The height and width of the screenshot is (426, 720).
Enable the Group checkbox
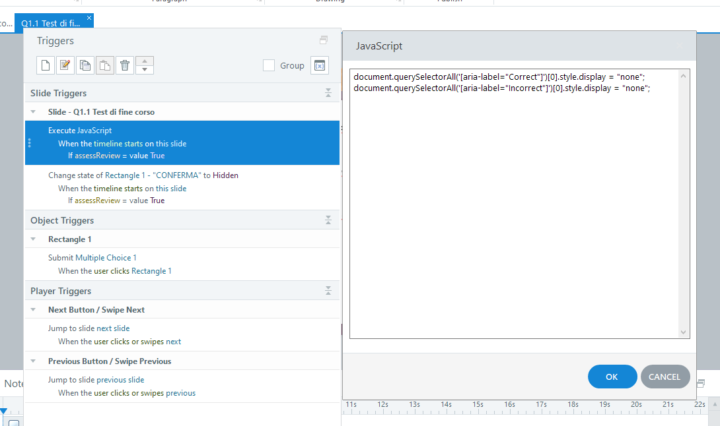pyautogui.click(x=269, y=65)
